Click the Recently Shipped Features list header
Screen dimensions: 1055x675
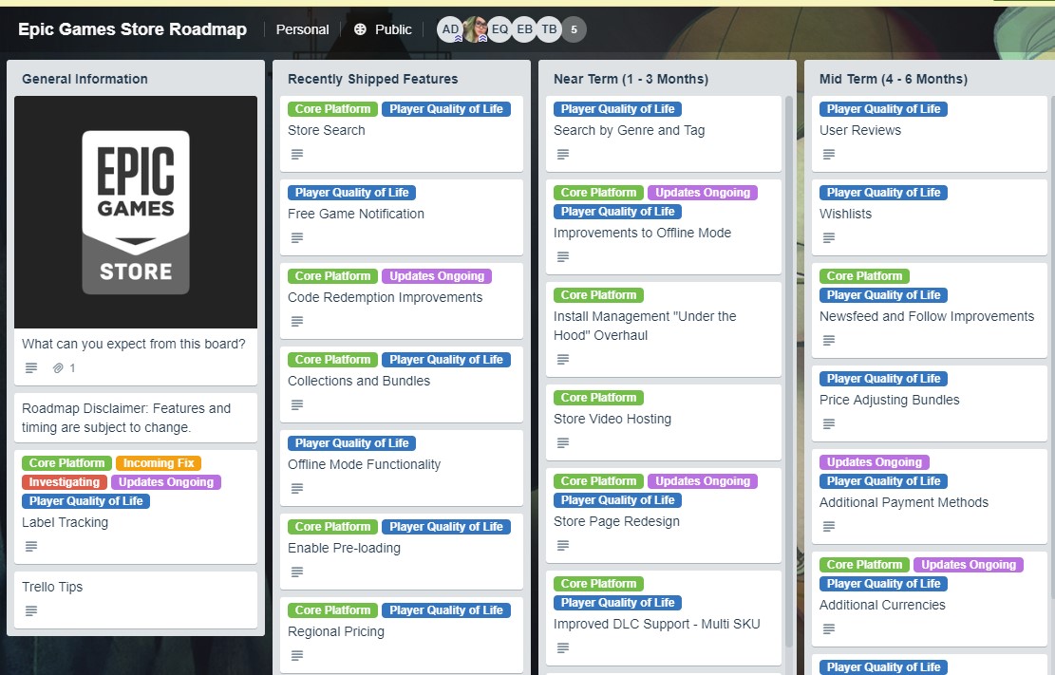pyautogui.click(x=373, y=79)
